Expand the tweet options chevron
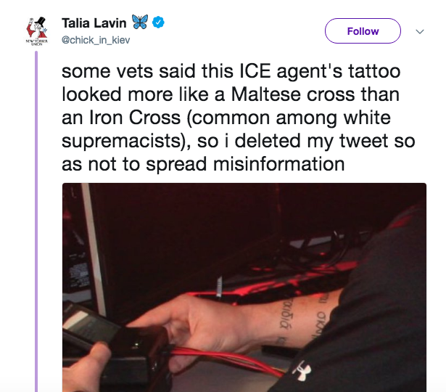446x392 pixels. point(420,31)
